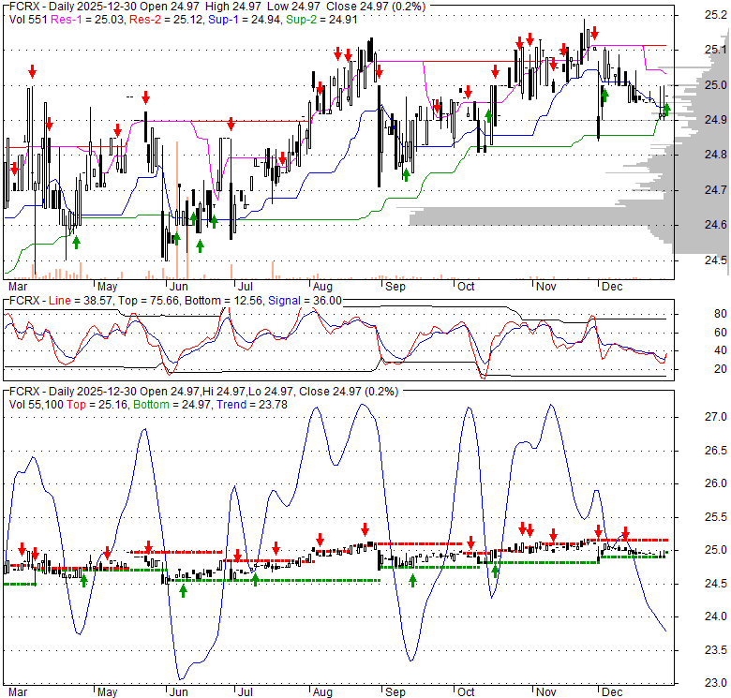Screen dimensions: 731x698
Task: Click the green buy arrow in late December on the price chart
Action: coord(666,111)
